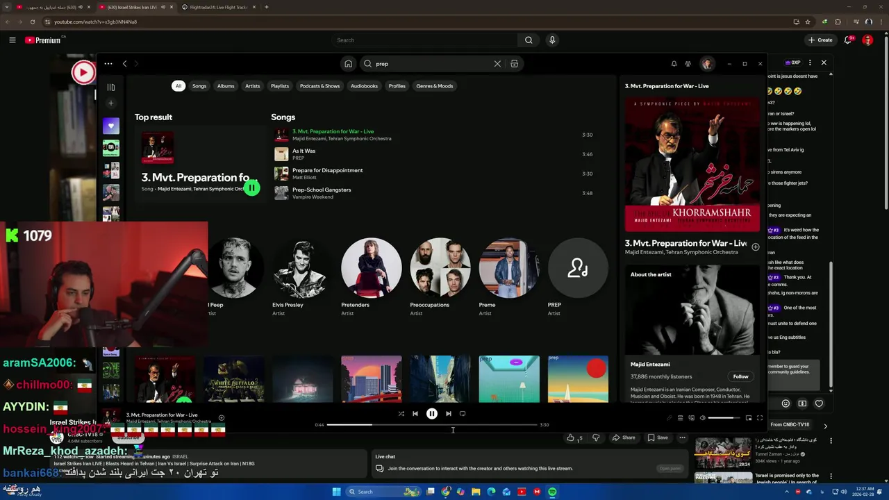
Task: Clear the 'prep' search text
Action: [x=497, y=64]
